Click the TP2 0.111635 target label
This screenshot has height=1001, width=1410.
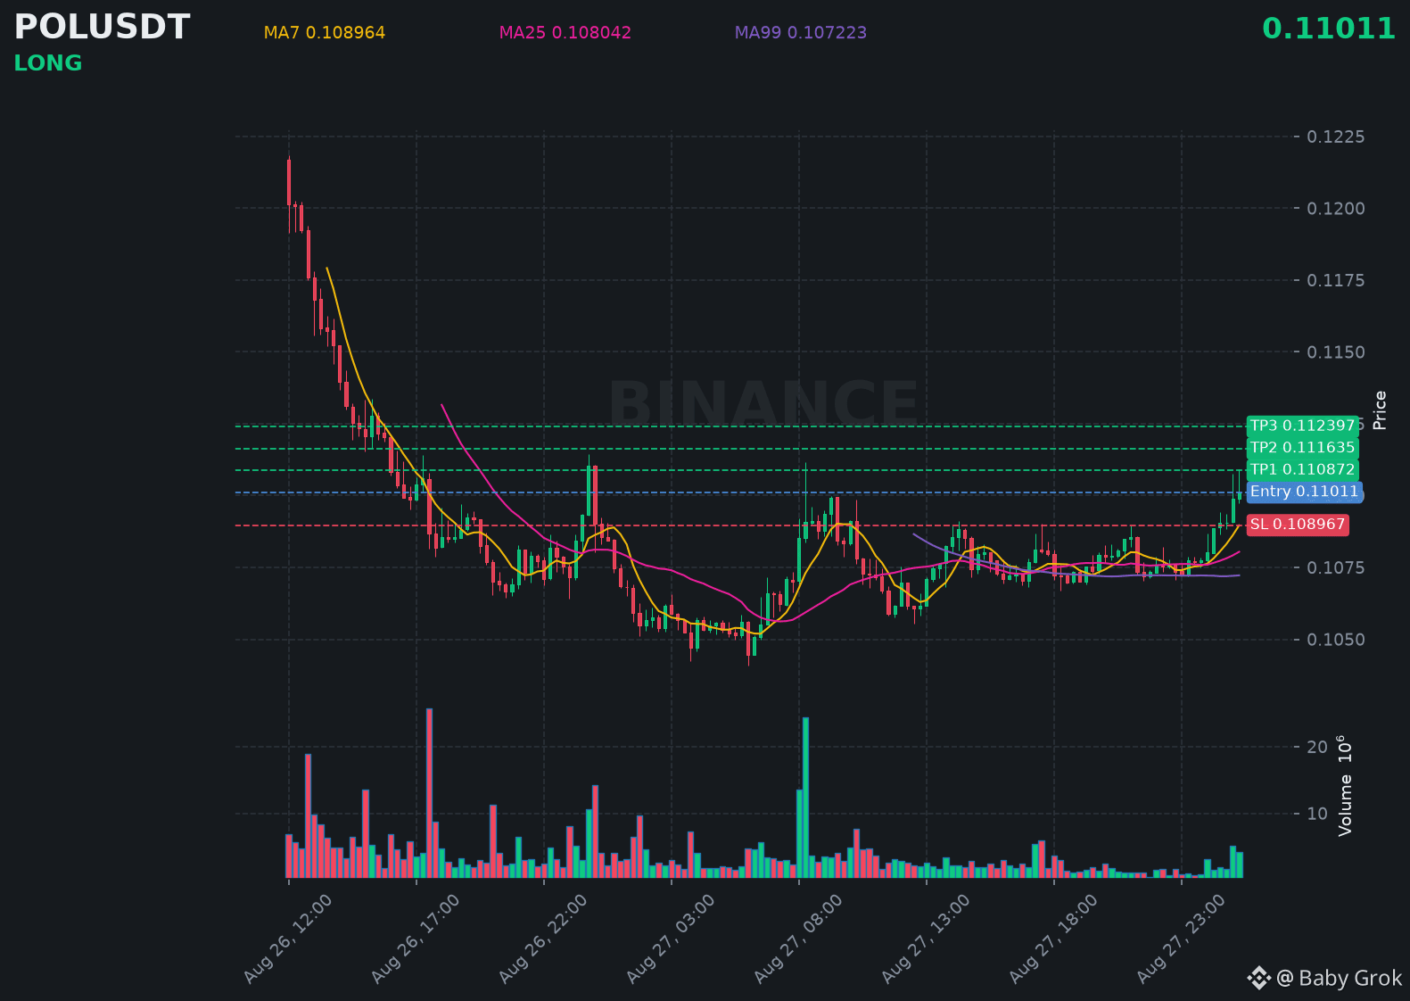(1302, 448)
